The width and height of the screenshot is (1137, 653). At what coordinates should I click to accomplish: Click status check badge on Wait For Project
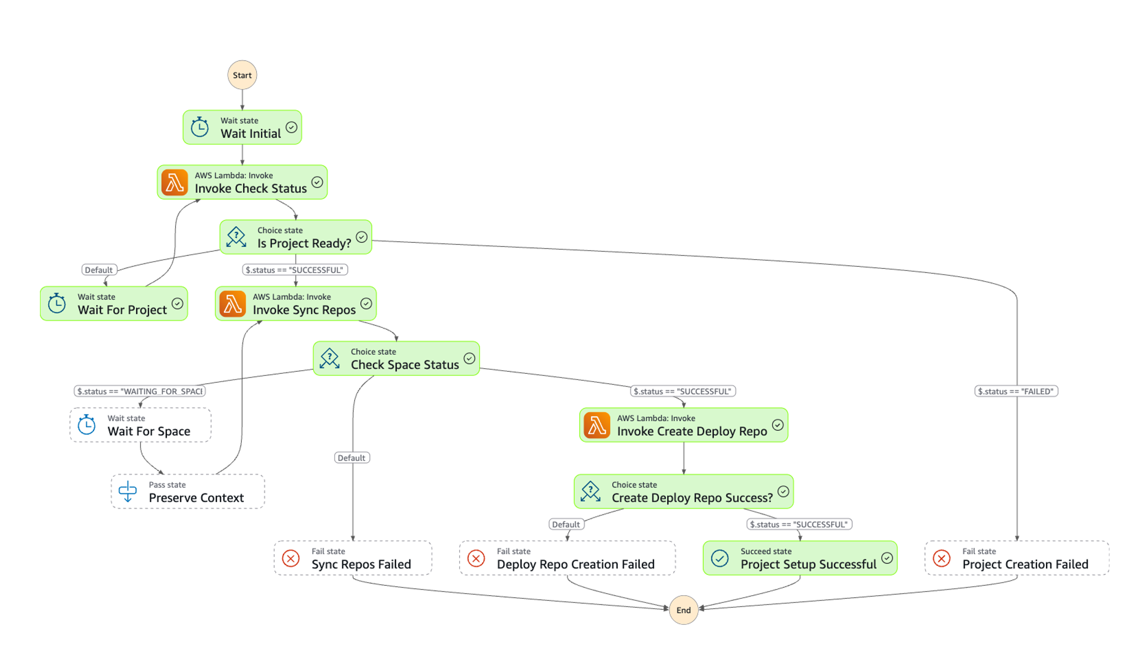click(177, 304)
